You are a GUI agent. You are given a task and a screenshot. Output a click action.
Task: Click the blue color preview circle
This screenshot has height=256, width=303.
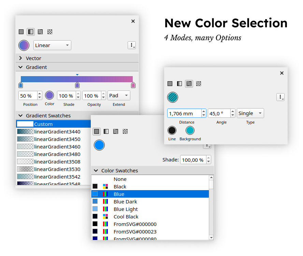99,145
